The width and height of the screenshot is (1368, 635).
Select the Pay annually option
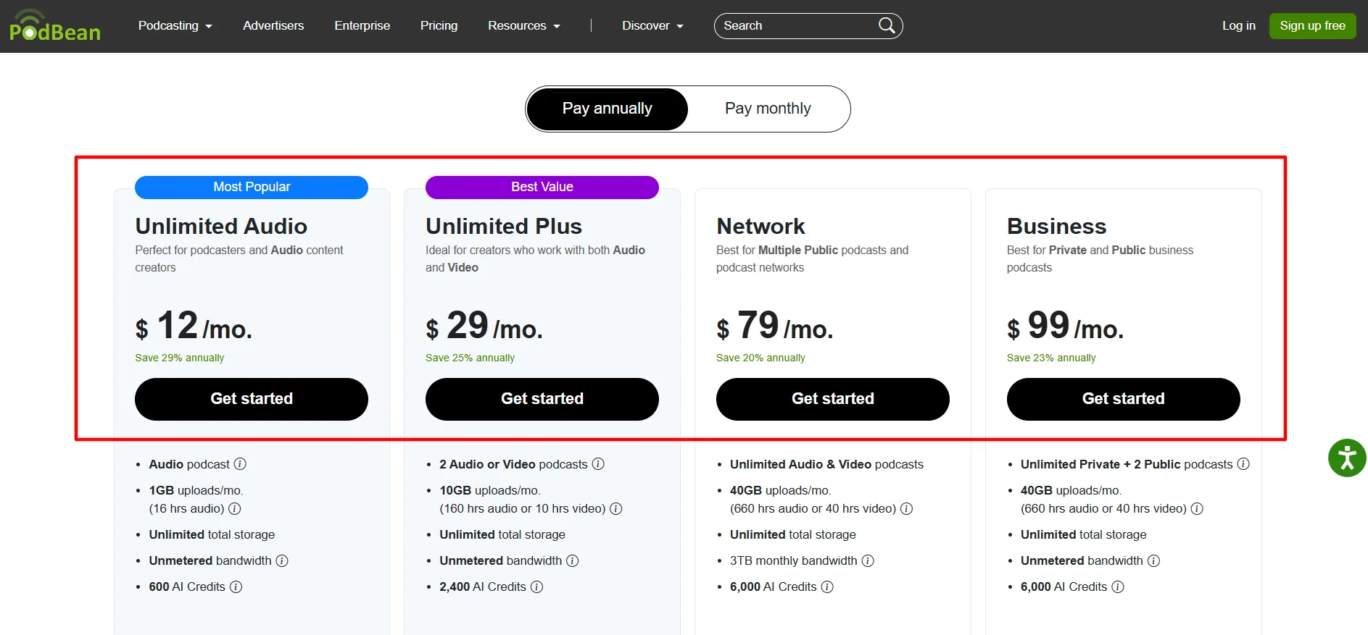[x=607, y=109]
